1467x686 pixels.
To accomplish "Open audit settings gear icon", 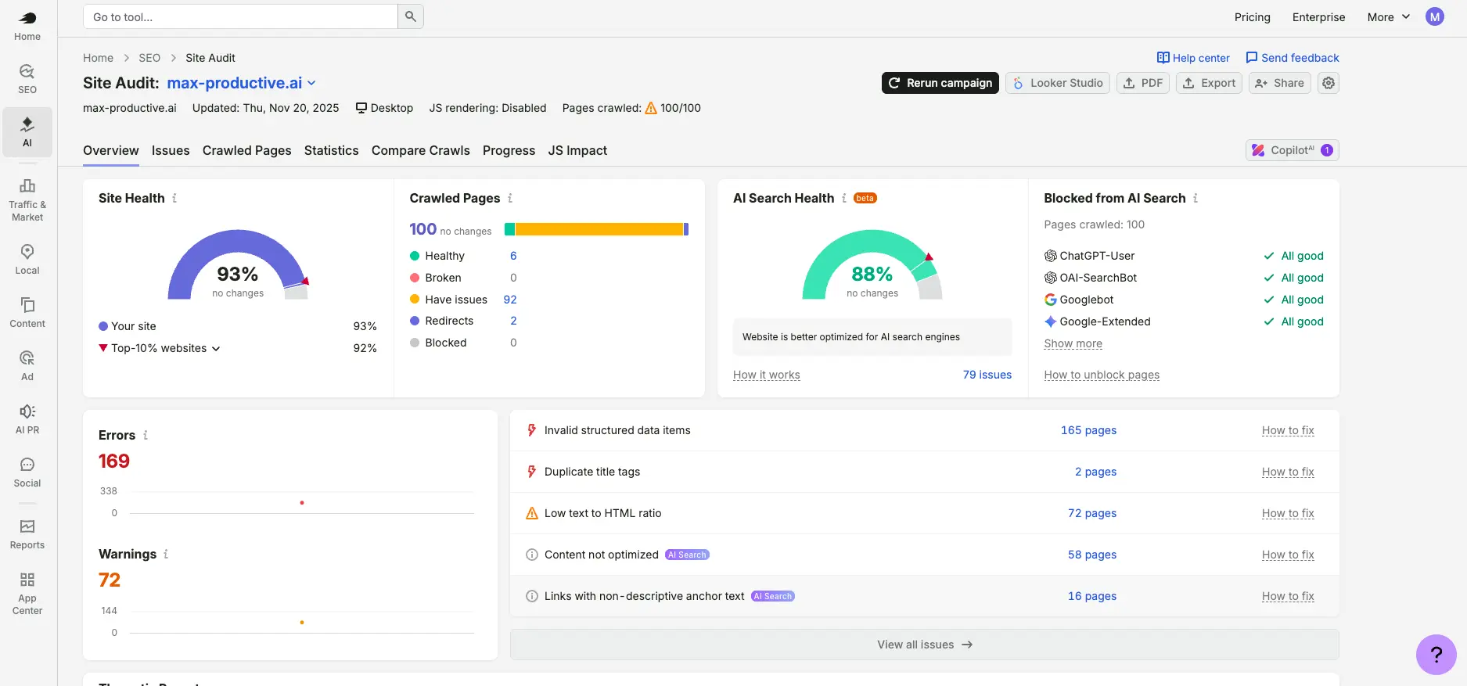I will click(x=1329, y=83).
